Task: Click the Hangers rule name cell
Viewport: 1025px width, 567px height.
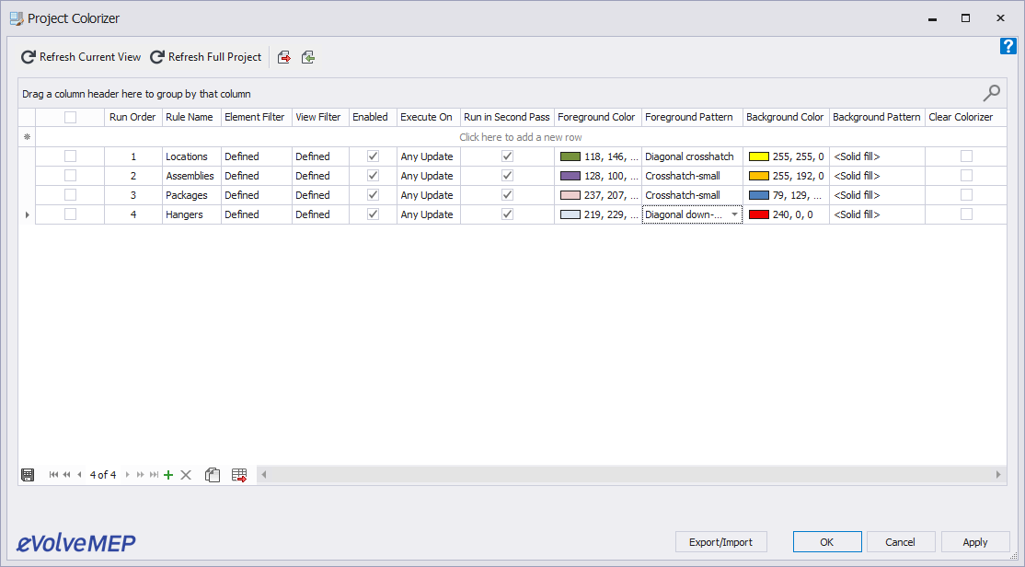Action: [x=191, y=214]
